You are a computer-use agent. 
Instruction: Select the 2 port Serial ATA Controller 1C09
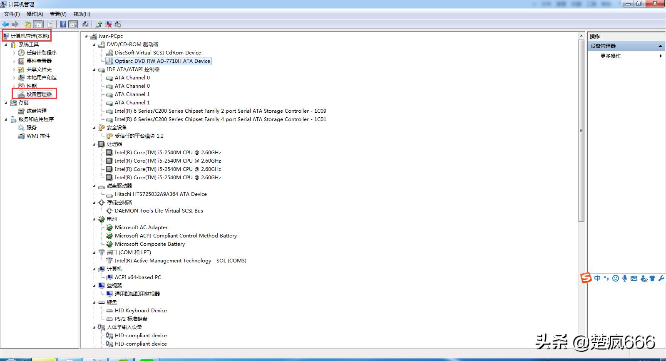(221, 111)
